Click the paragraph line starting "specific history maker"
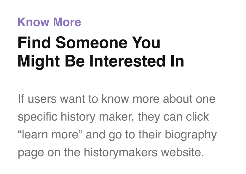This screenshot has width=246, height=174. click(113, 117)
